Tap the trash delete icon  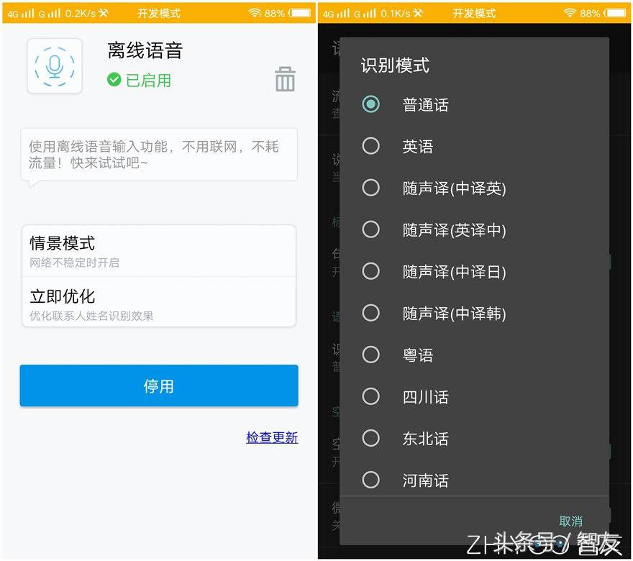[x=285, y=80]
